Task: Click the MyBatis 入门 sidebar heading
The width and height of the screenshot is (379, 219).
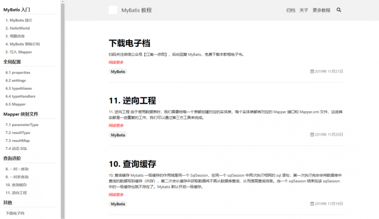Action: 17,10
